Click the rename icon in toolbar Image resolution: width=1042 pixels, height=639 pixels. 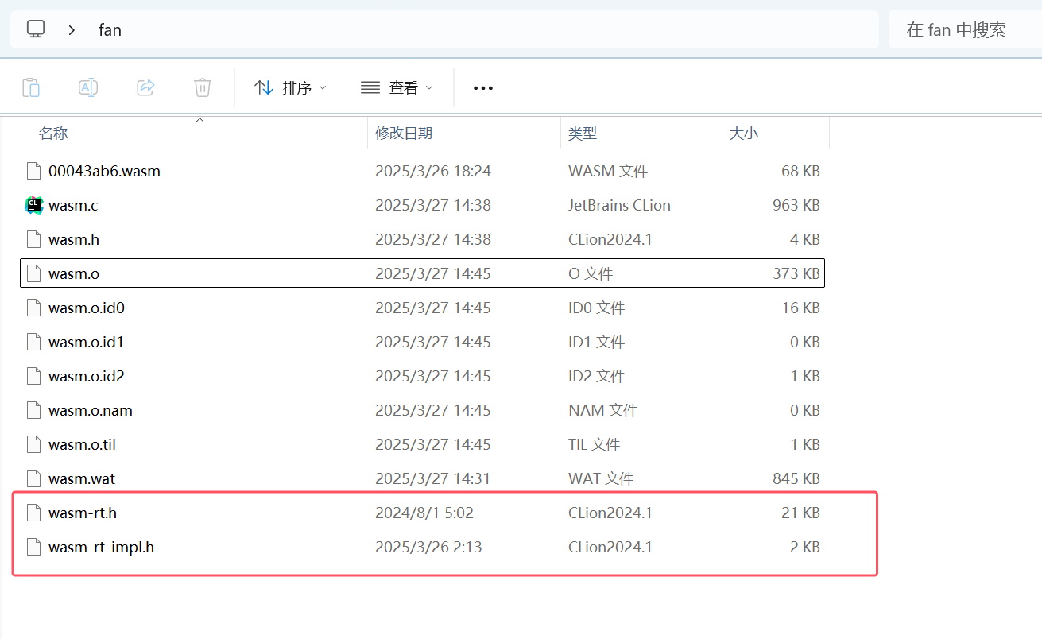88,87
